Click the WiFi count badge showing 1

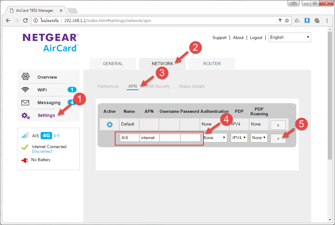coord(72,90)
